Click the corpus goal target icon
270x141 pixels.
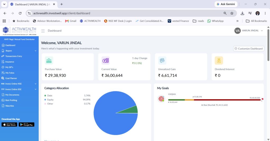click(161, 99)
